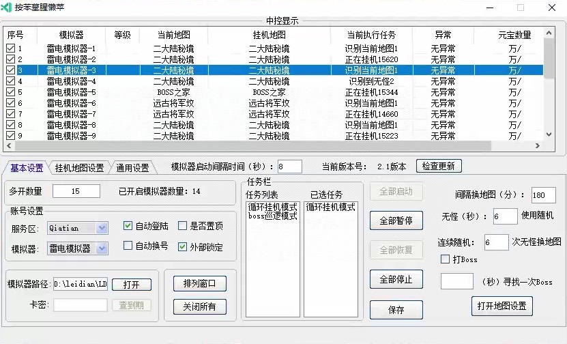Click the 全部暂停 button

[396, 220]
